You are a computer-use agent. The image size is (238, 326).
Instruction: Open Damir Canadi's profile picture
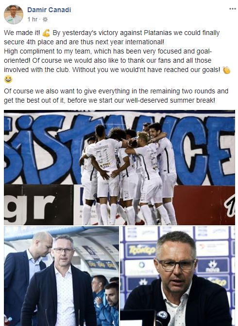[14, 14]
